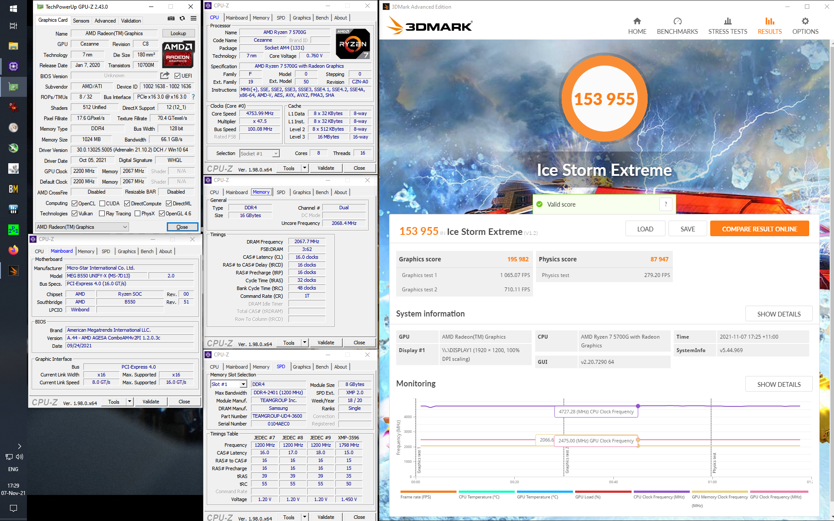Show hidden system tray icons chevron

point(20,446)
